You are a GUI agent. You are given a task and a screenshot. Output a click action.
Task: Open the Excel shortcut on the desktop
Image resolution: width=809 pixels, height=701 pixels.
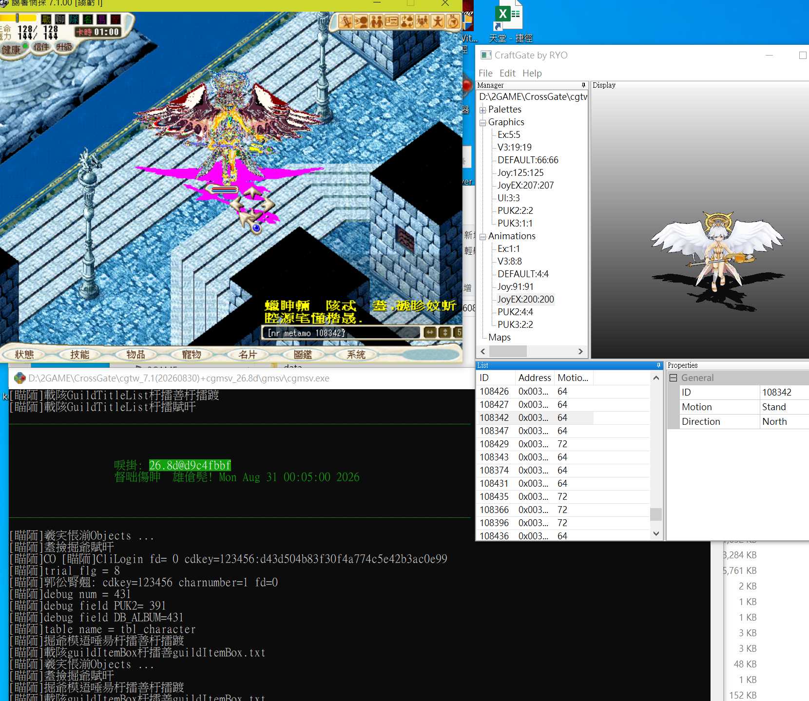point(510,22)
